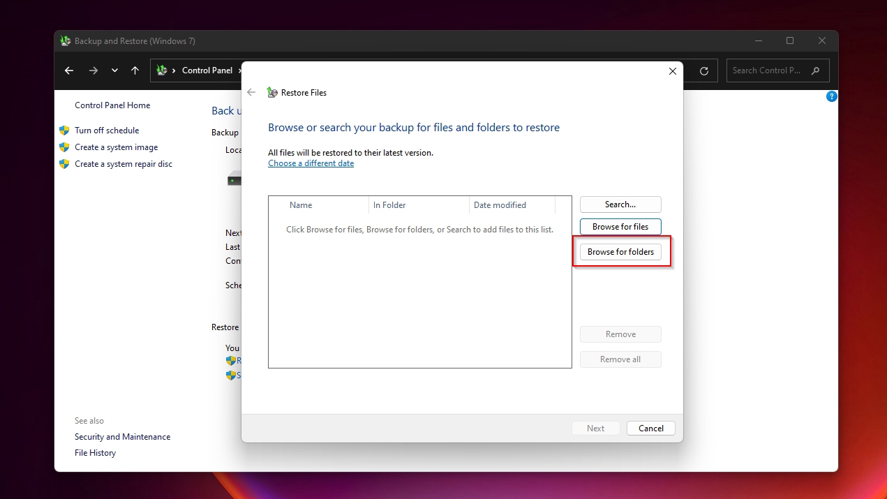Click shield icon beside Create a system repair disc
Image resolution: width=887 pixels, height=499 pixels.
64,164
